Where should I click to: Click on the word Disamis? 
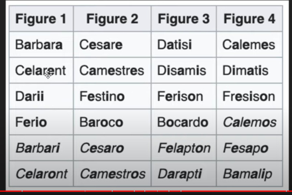point(181,70)
